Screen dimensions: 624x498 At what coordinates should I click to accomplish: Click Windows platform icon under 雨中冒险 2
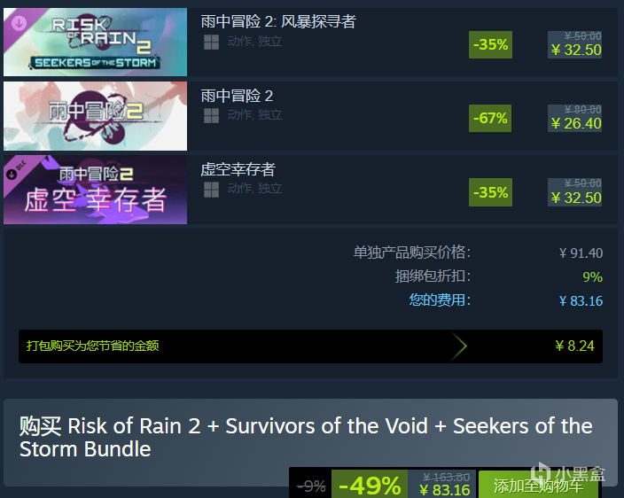[211, 116]
